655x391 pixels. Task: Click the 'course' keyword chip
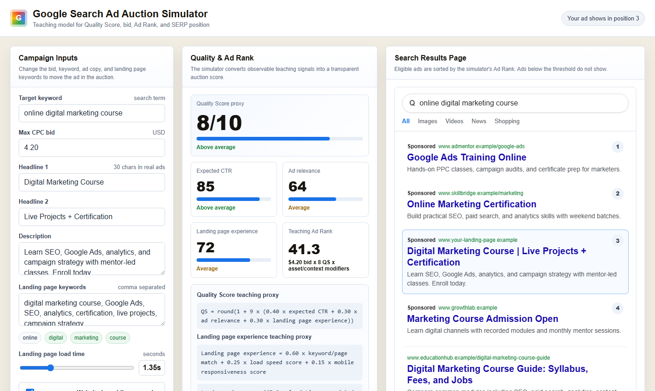[118, 338]
